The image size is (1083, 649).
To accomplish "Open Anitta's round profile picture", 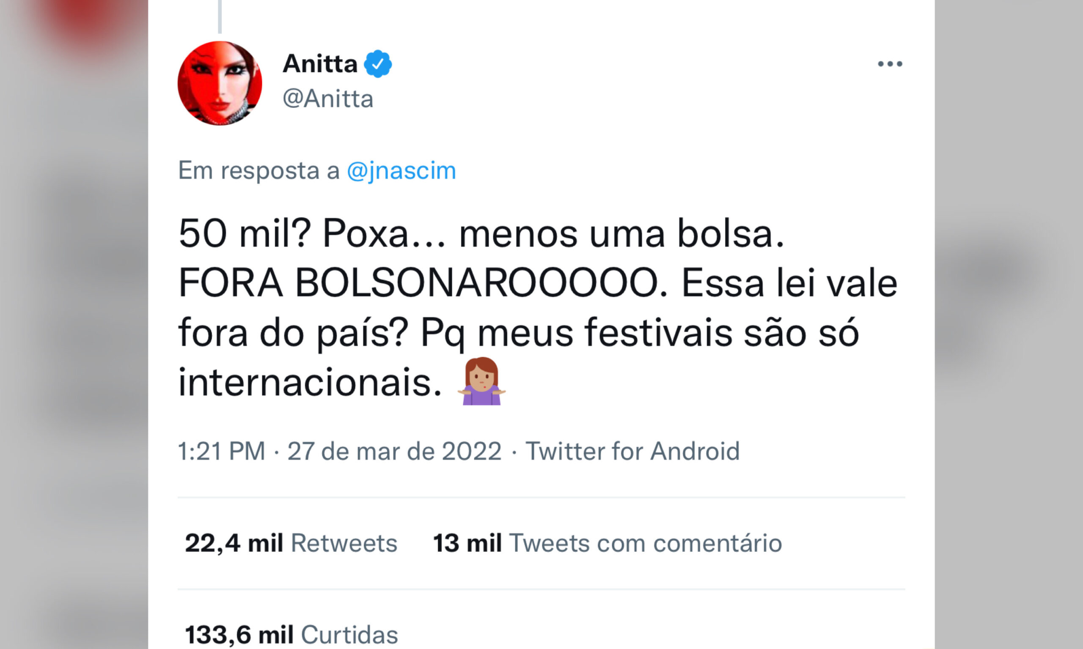I will point(220,83).
